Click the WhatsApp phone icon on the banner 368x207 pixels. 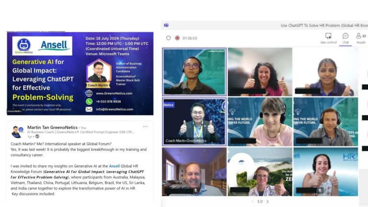click(89, 102)
